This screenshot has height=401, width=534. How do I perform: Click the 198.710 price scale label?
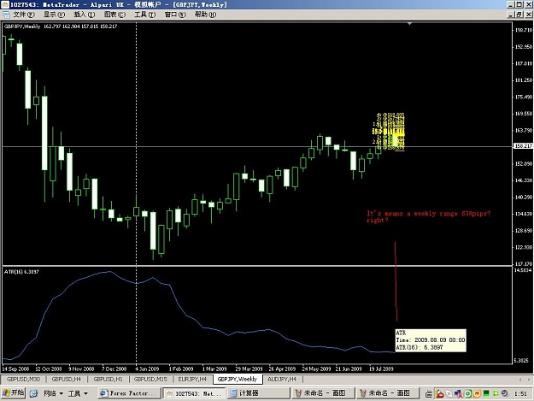pos(524,30)
